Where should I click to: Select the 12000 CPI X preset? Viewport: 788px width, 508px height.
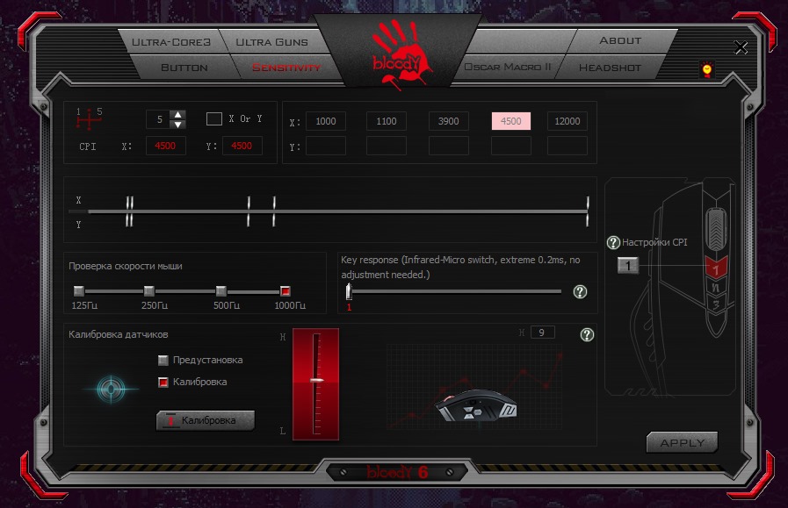[568, 121]
